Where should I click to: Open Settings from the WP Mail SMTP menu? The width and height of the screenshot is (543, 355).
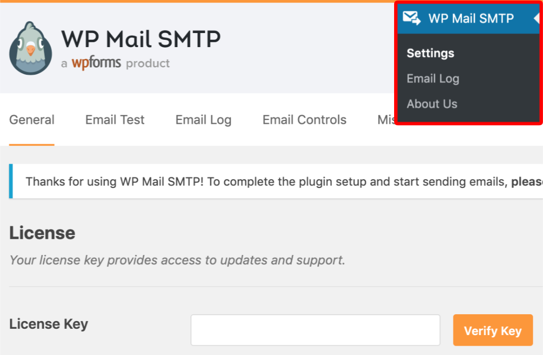pos(430,53)
